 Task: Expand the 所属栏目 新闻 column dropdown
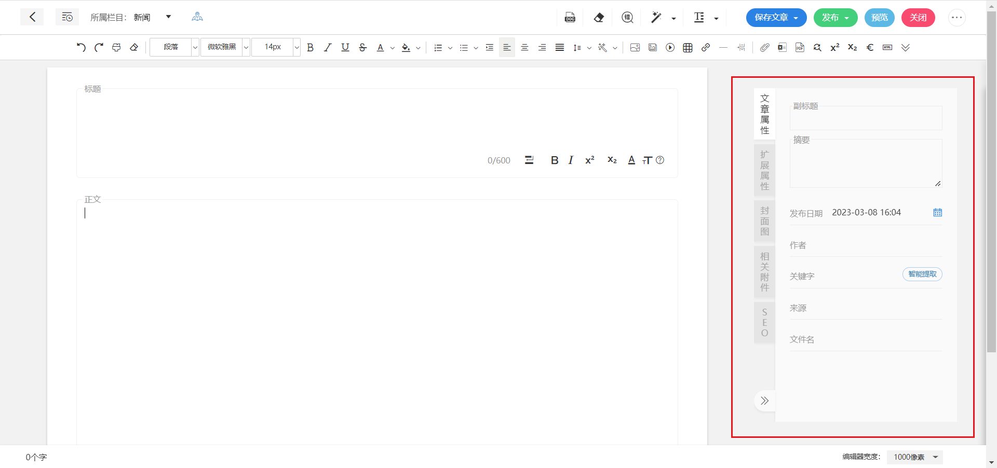pyautogui.click(x=168, y=17)
